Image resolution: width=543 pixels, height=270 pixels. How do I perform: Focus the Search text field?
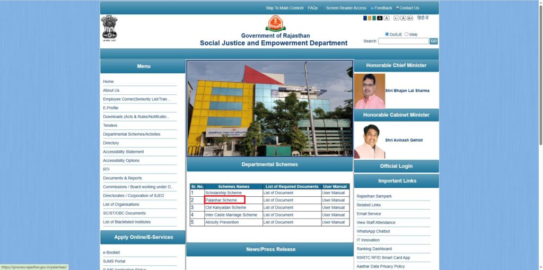[404, 41]
